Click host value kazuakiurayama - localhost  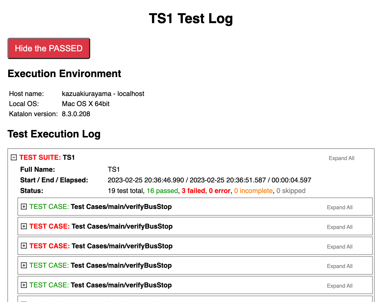tap(103, 94)
